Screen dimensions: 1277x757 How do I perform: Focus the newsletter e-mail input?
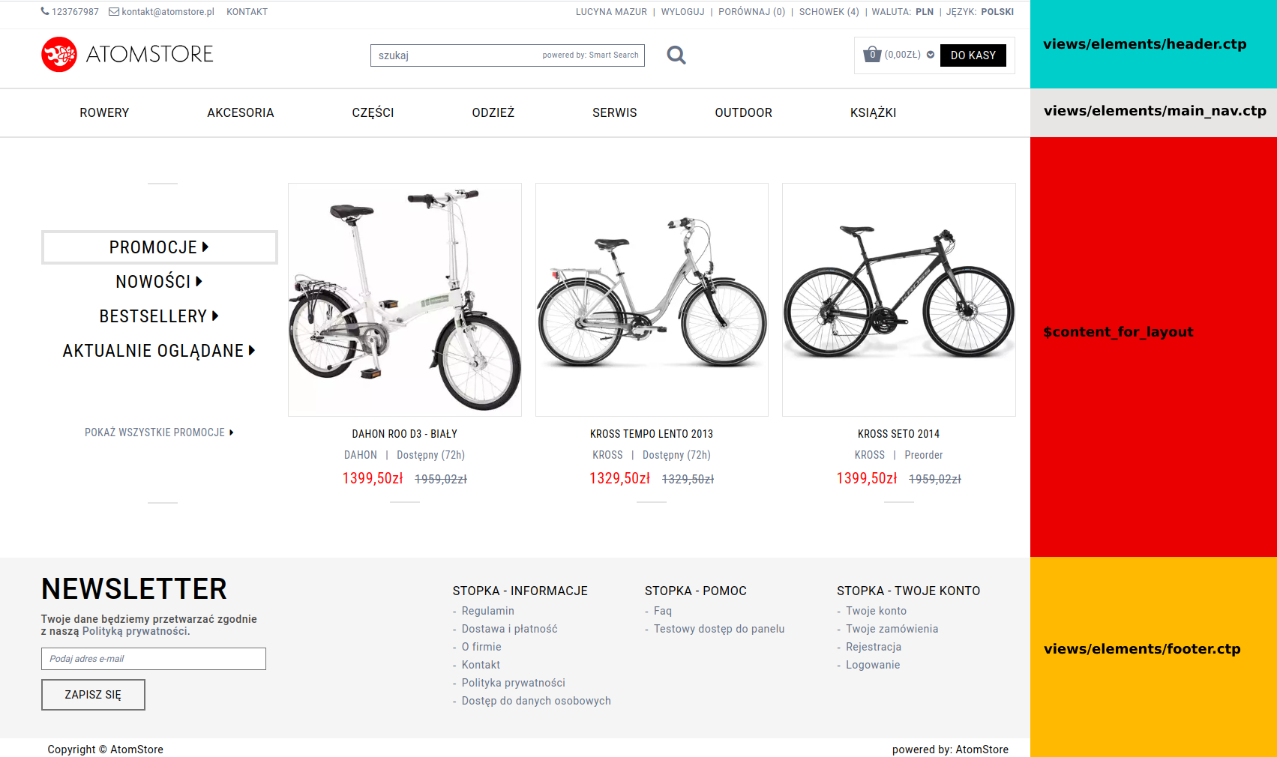click(x=154, y=659)
